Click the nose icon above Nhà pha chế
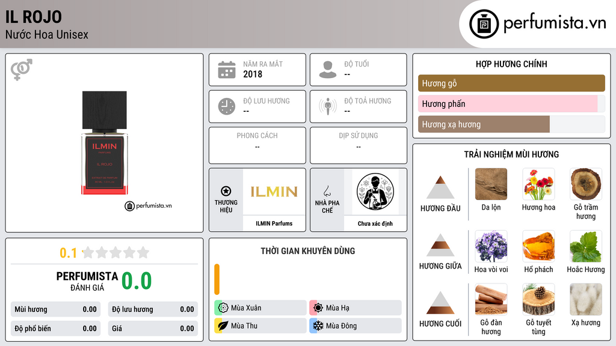This screenshot has height=346, width=616. 327,191
